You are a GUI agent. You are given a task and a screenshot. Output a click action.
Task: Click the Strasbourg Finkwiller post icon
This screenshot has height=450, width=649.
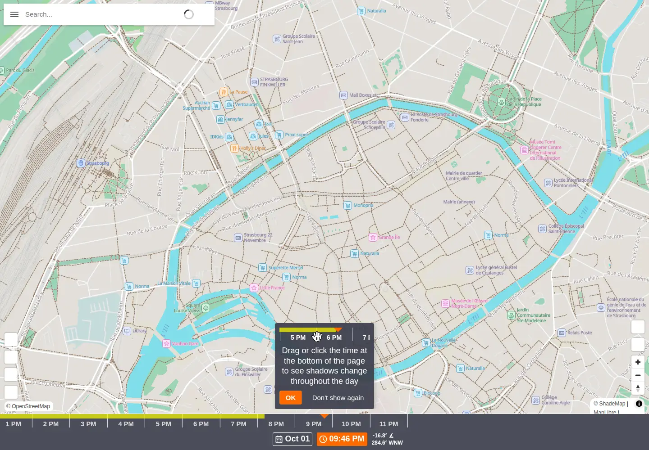click(254, 82)
